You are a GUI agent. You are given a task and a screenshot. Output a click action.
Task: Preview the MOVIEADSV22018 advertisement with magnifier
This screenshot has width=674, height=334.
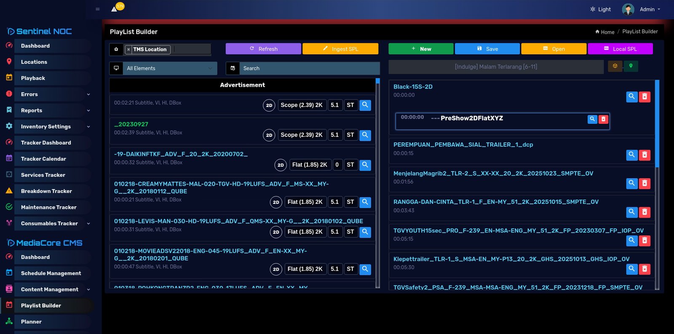[x=365, y=269]
